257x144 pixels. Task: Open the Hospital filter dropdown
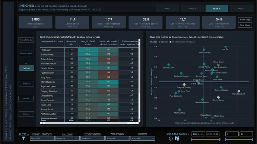click(x=143, y=138)
